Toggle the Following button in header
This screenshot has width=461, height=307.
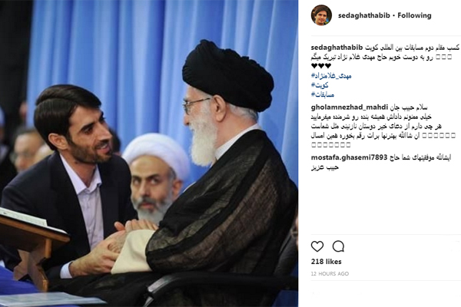(x=414, y=15)
